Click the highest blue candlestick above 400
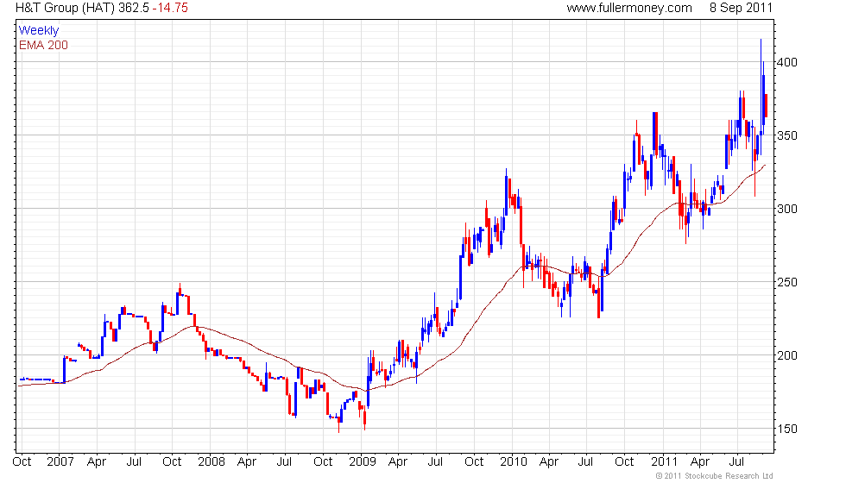 761,86
